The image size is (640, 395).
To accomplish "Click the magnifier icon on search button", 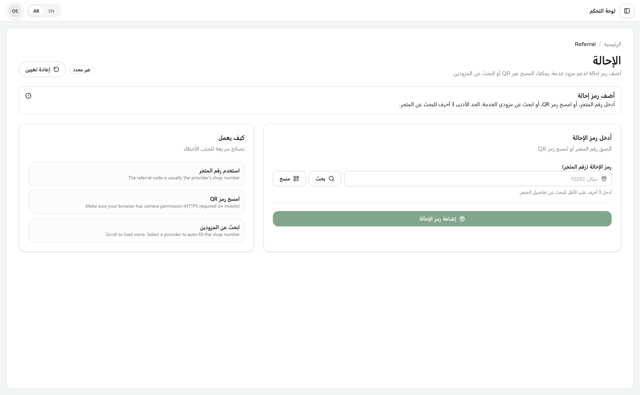I will coord(332,178).
